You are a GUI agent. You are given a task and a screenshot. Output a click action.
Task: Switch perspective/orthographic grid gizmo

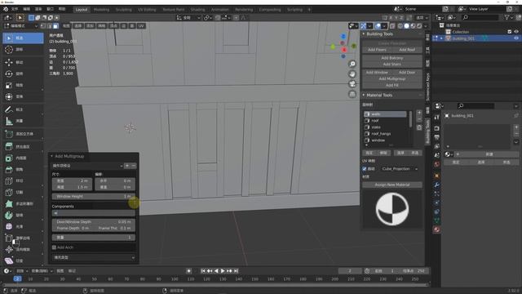[x=352, y=95]
